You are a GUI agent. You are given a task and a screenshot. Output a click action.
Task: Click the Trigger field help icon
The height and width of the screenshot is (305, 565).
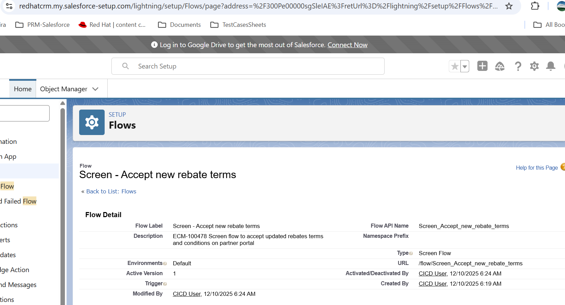point(165,284)
